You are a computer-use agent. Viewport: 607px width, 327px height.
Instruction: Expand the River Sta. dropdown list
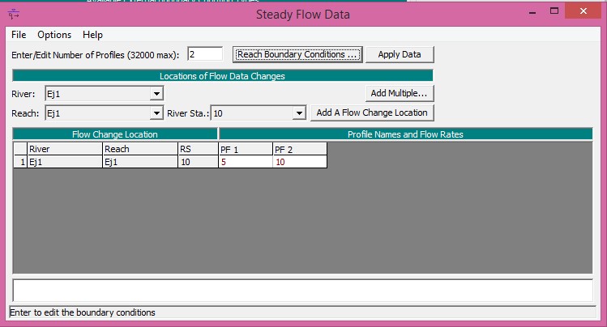pos(299,113)
